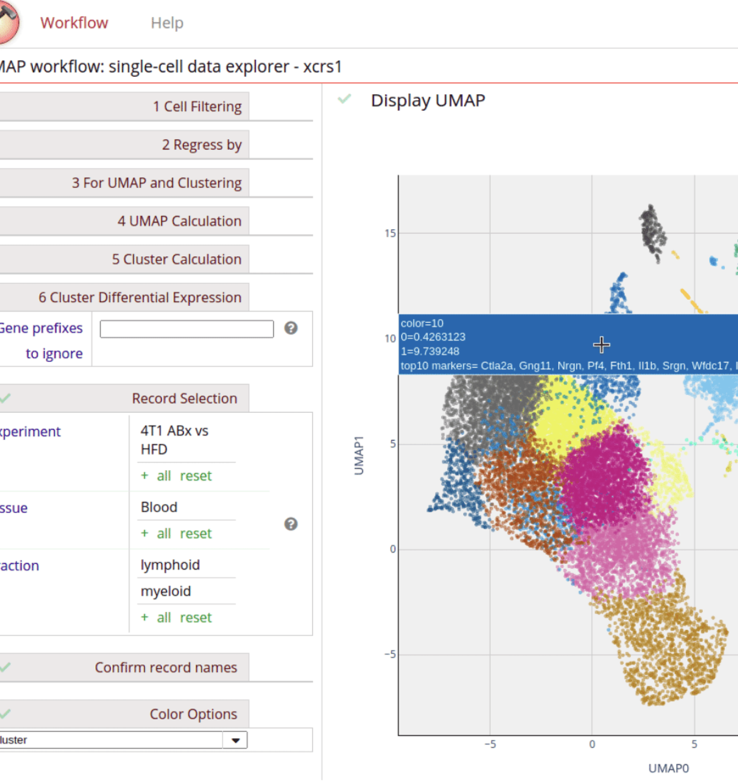Select the lymphoid fraction entry

pyautogui.click(x=170, y=565)
